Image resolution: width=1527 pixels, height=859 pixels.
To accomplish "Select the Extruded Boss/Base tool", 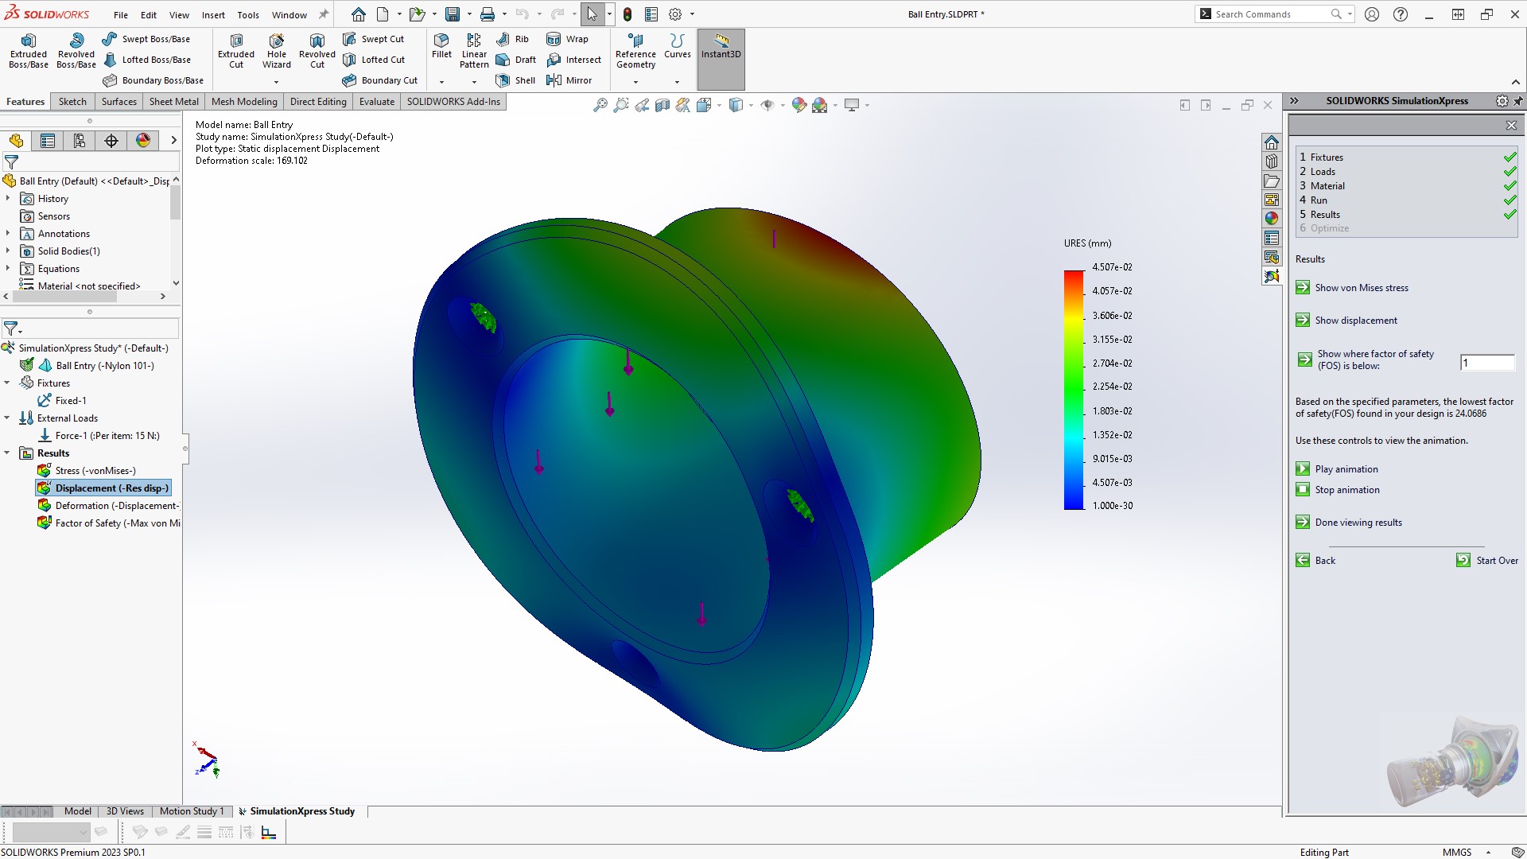I will pos(28,49).
